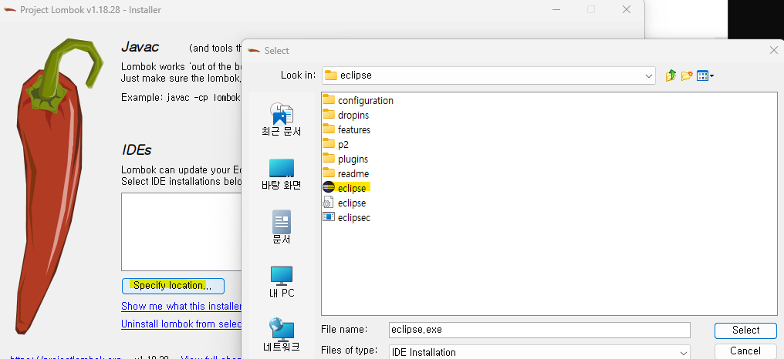The width and height of the screenshot is (784, 359).
Task: Close the Select dialog window
Action: click(x=773, y=50)
